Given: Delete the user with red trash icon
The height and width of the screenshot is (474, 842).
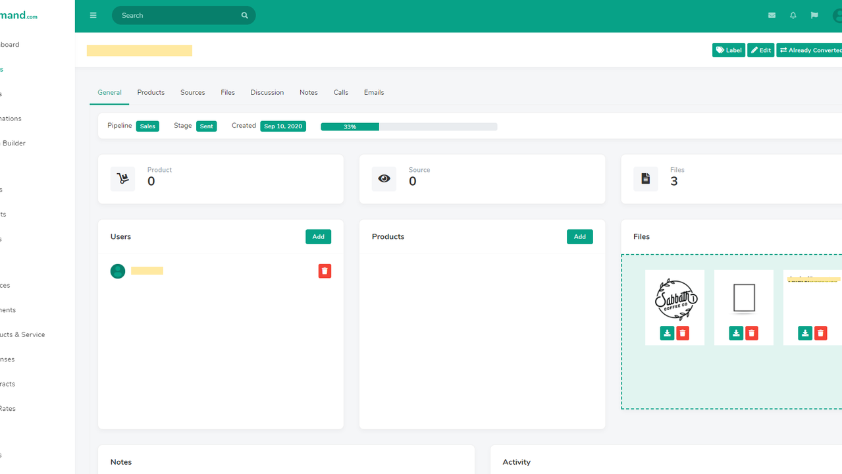Looking at the screenshot, I should coord(325,271).
